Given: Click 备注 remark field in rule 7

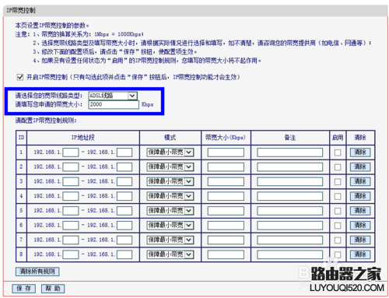Looking at the screenshot, I should [290, 240].
